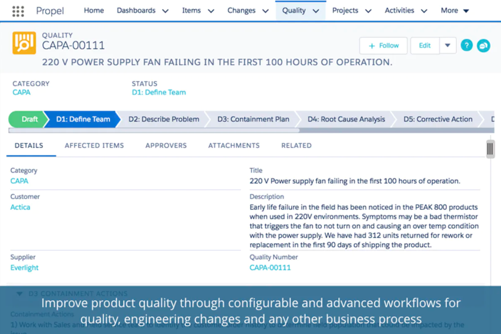Click the Edit button
Image resolution: width=501 pixels, height=334 pixels.
pyautogui.click(x=425, y=45)
